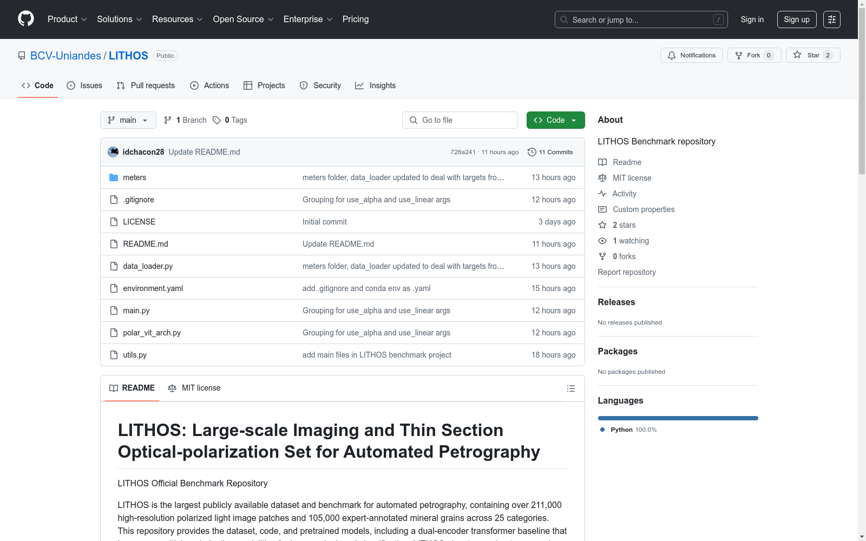The width and height of the screenshot is (866, 541).
Task: Click the commit history clock icon
Action: coord(532,152)
